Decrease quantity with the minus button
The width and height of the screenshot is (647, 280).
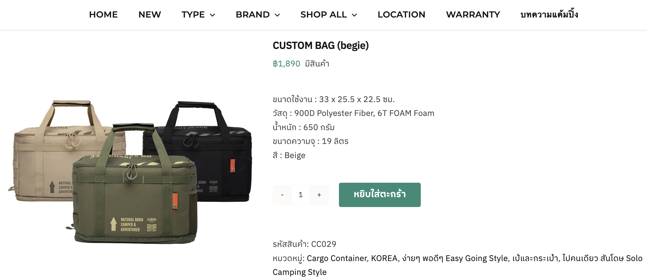tap(282, 195)
